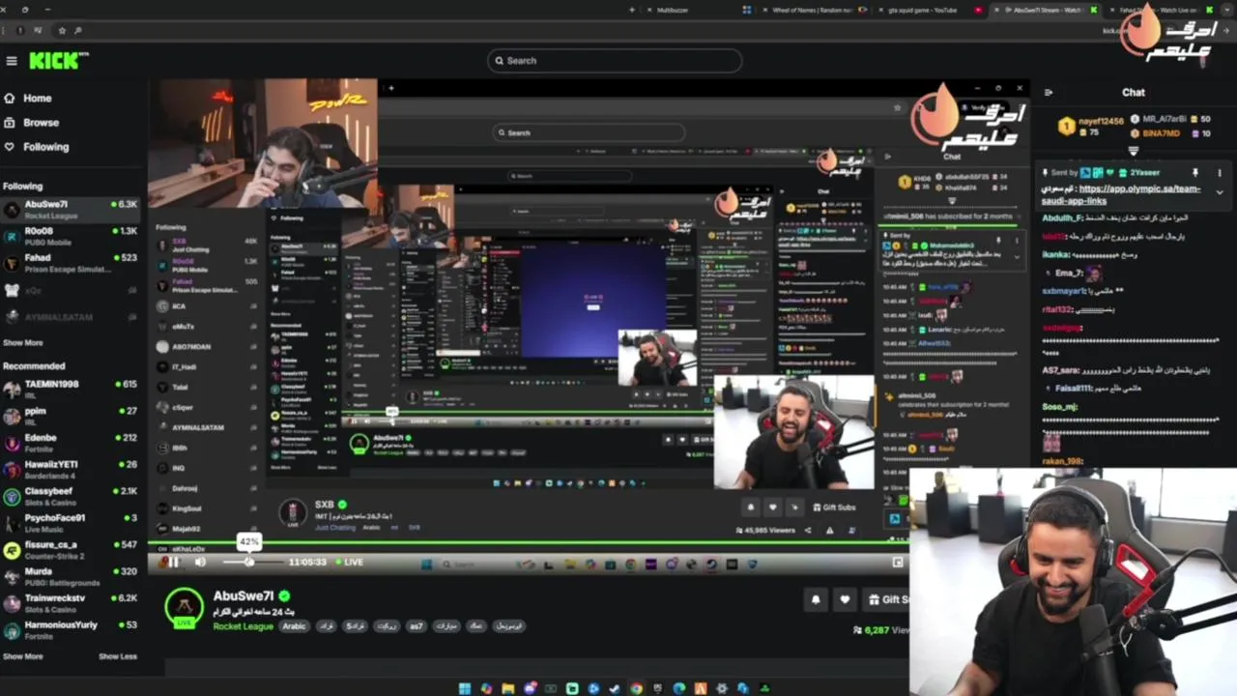The image size is (1237, 696).
Task: Click the ikanka chat username
Action: 1055,255
